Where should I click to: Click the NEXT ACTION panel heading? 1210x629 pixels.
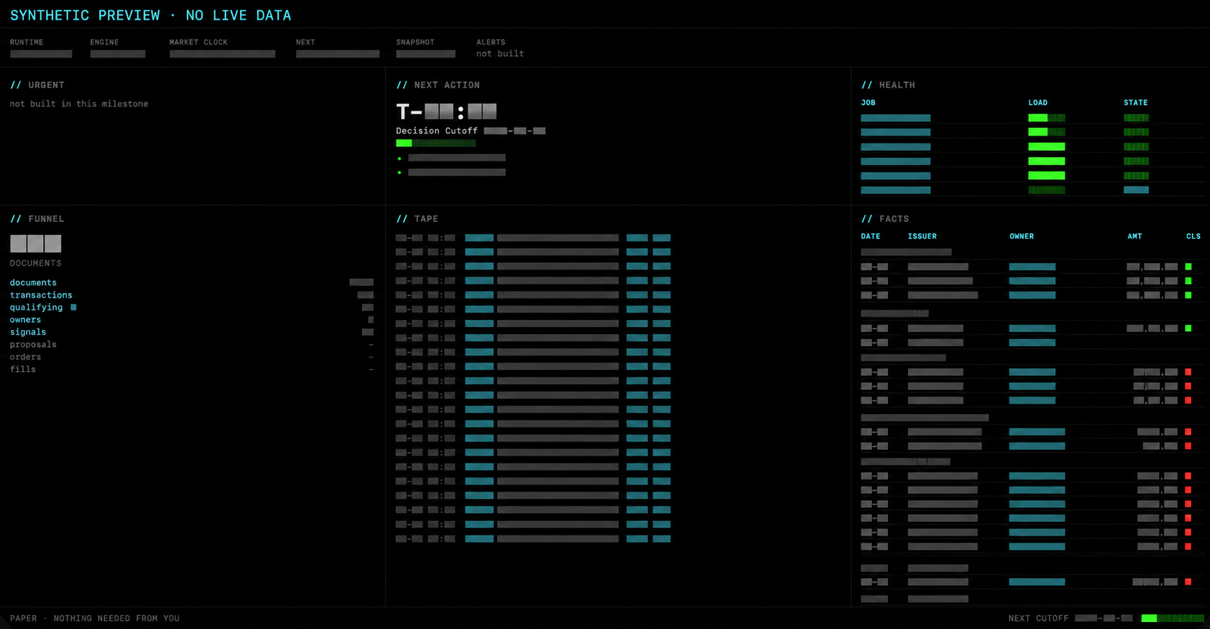tap(438, 85)
